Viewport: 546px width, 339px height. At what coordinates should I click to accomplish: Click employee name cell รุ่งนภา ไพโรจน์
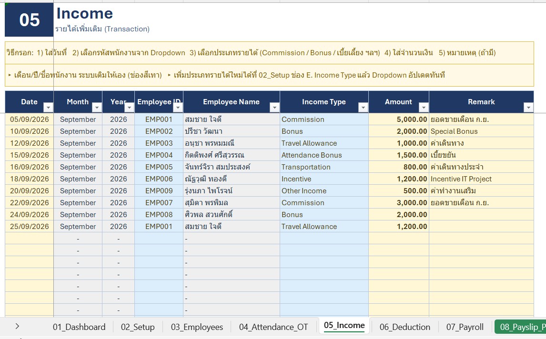(x=232, y=191)
